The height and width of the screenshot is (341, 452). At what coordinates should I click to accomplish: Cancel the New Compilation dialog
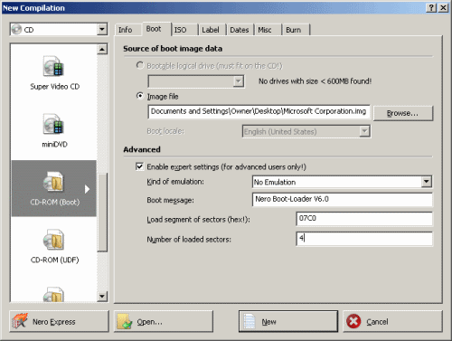point(392,321)
